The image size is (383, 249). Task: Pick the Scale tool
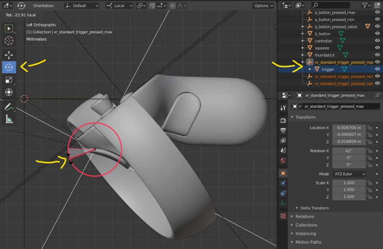coord(9,80)
